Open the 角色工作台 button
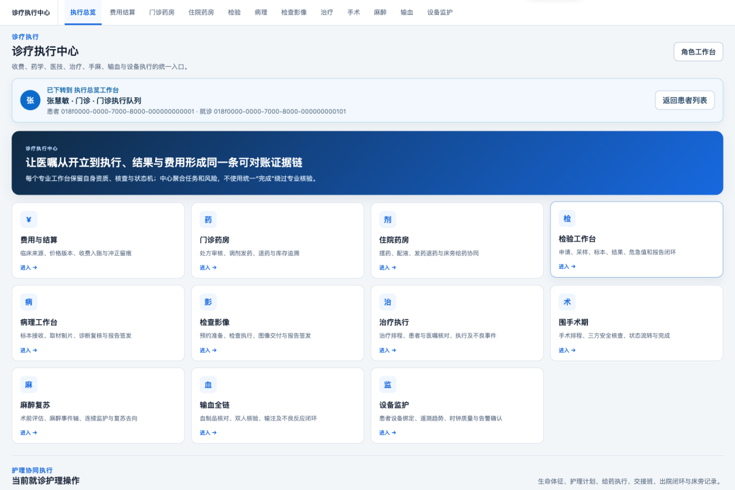Image resolution: width=735 pixels, height=490 pixels. (x=698, y=52)
